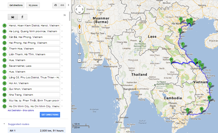
Task: Click the Street View pegman icon
Action: (80, 27)
